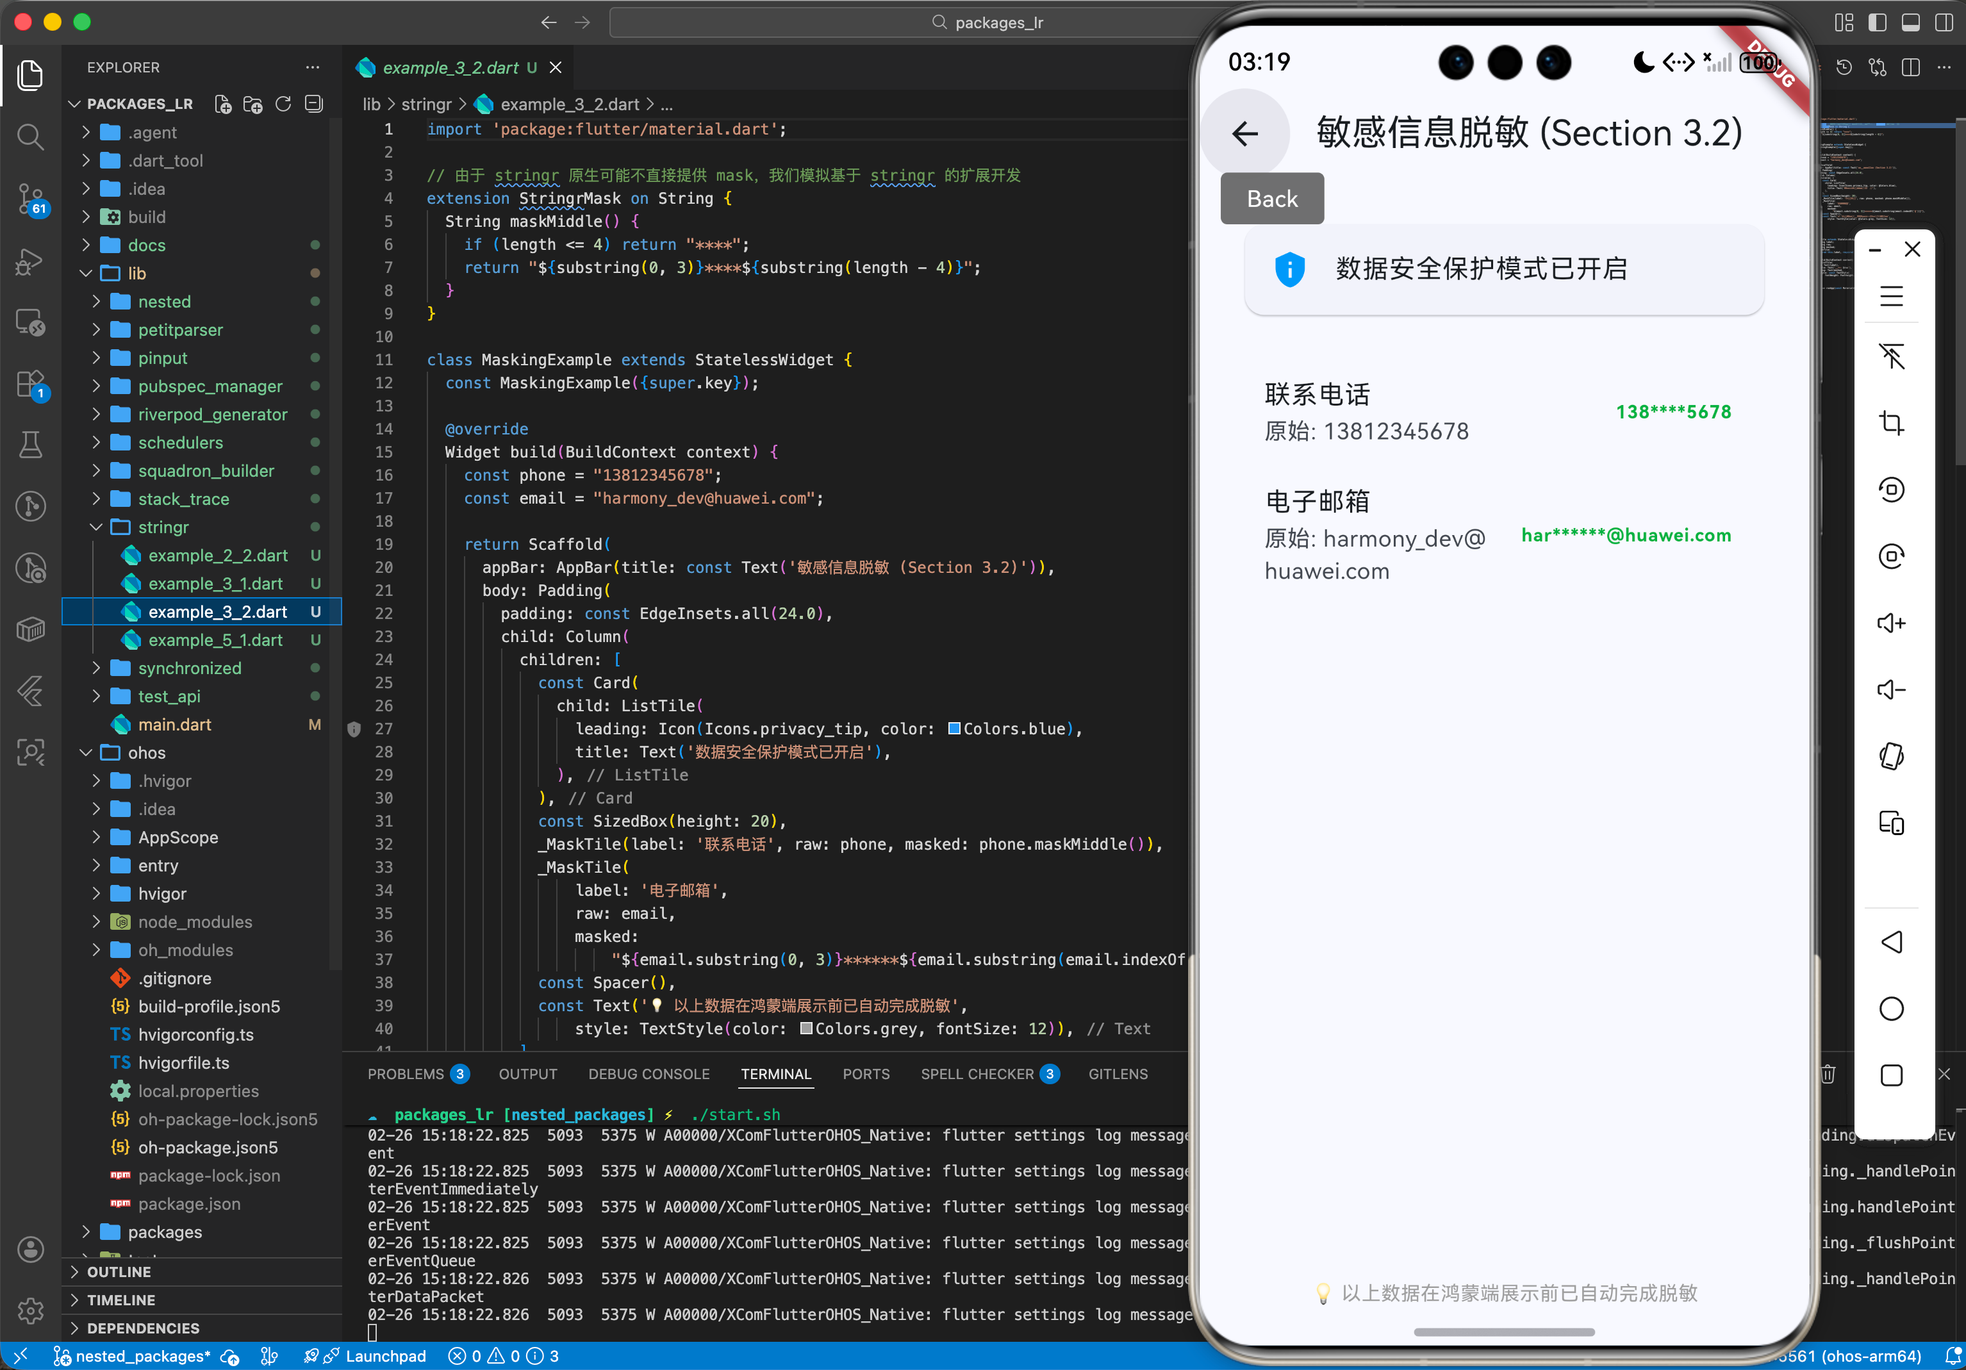Expand the petitparser folder
This screenshot has height=1370, width=1966.
pos(202,331)
